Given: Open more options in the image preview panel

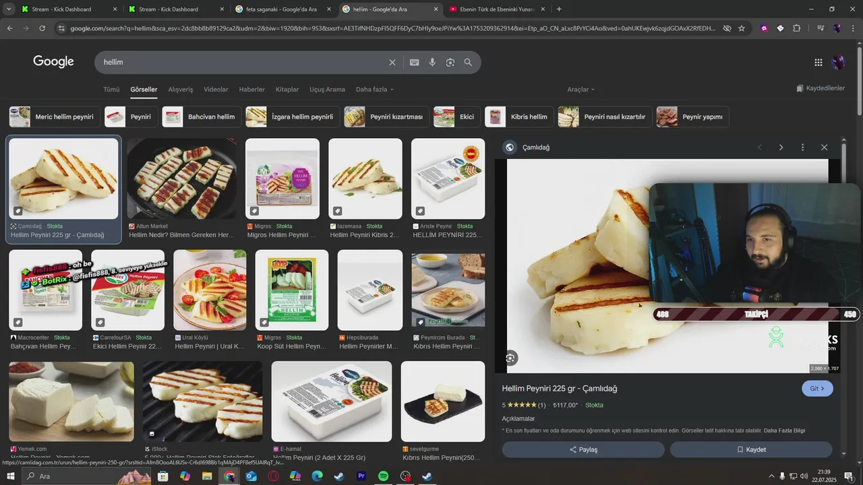Looking at the screenshot, I should (802, 147).
